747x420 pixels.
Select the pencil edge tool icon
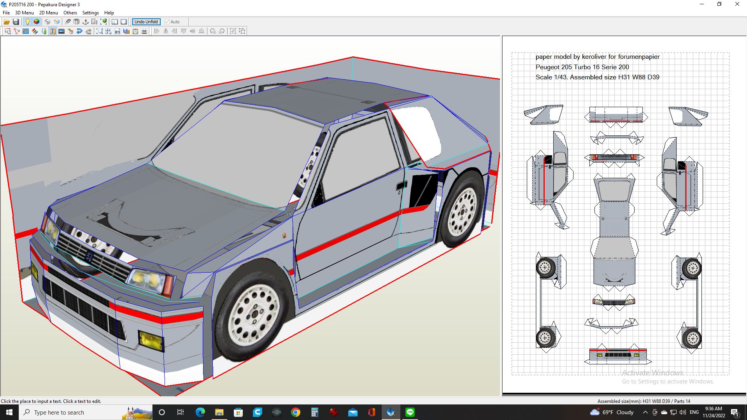(x=68, y=22)
